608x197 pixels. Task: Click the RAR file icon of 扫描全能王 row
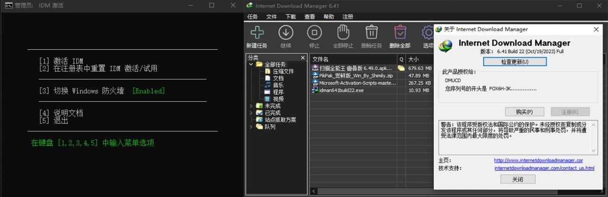point(315,68)
